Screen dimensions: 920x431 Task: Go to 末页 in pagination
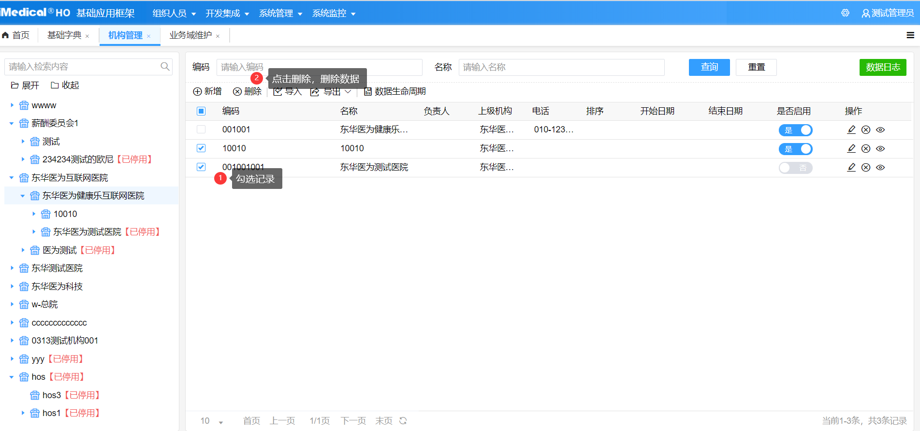[x=384, y=421]
